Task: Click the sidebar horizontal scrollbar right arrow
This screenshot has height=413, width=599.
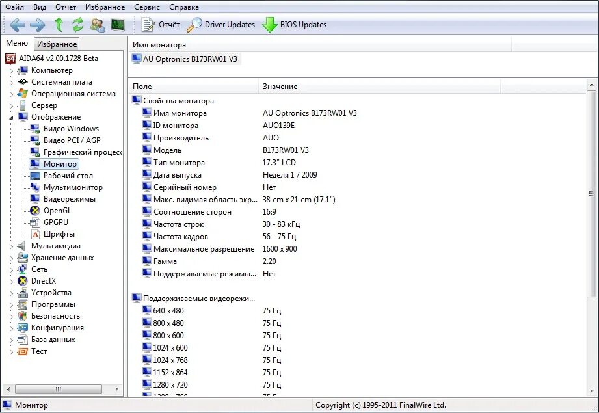Action: click(x=116, y=390)
